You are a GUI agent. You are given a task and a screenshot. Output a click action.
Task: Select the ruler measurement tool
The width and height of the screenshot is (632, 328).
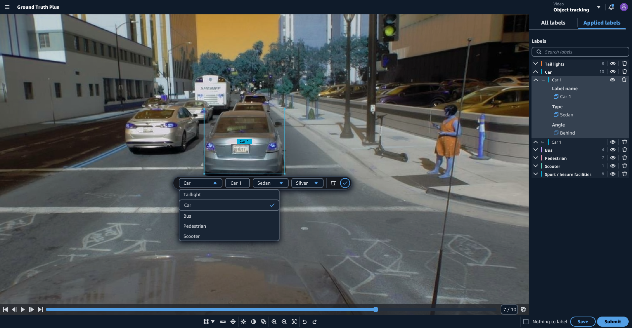(223, 322)
